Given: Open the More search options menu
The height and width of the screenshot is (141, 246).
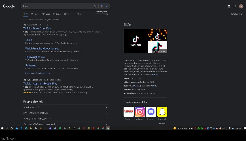Looking at the screenshot, I should pyautogui.click(x=79, y=14).
